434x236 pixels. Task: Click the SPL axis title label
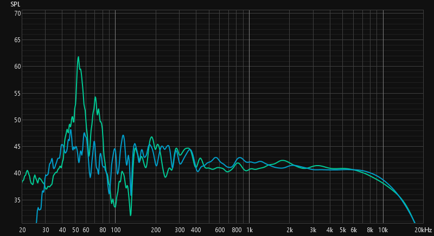[x=15, y=4]
